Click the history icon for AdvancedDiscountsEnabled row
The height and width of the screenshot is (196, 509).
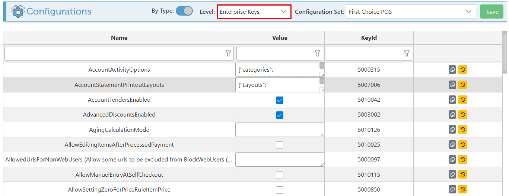click(x=462, y=115)
